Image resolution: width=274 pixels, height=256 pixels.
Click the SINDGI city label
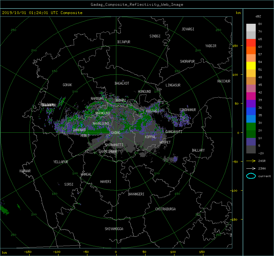point(155,36)
